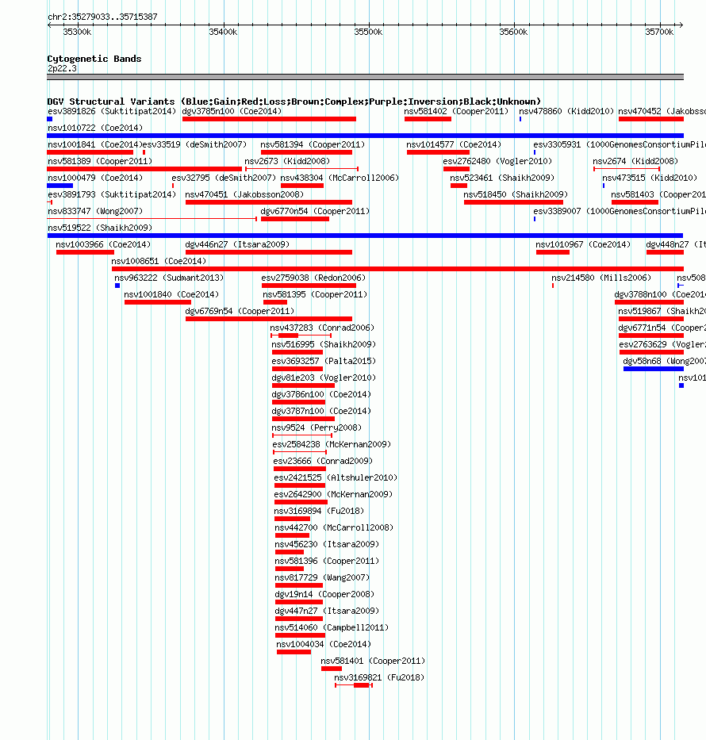Image resolution: width=706 pixels, height=740 pixels.
Task: Select nsv817729 (Wang2007) variant
Action: 322,577
